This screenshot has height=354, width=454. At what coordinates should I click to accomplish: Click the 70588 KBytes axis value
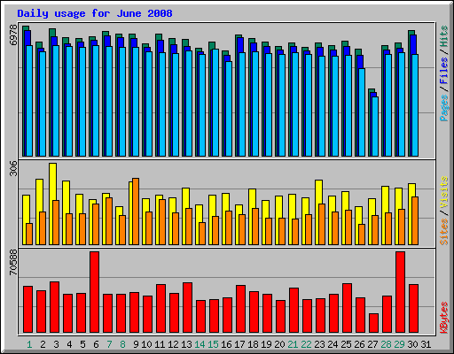coord(13,262)
